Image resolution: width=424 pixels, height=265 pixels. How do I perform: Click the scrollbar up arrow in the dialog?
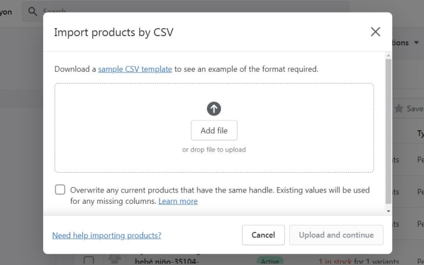pyautogui.click(x=388, y=55)
